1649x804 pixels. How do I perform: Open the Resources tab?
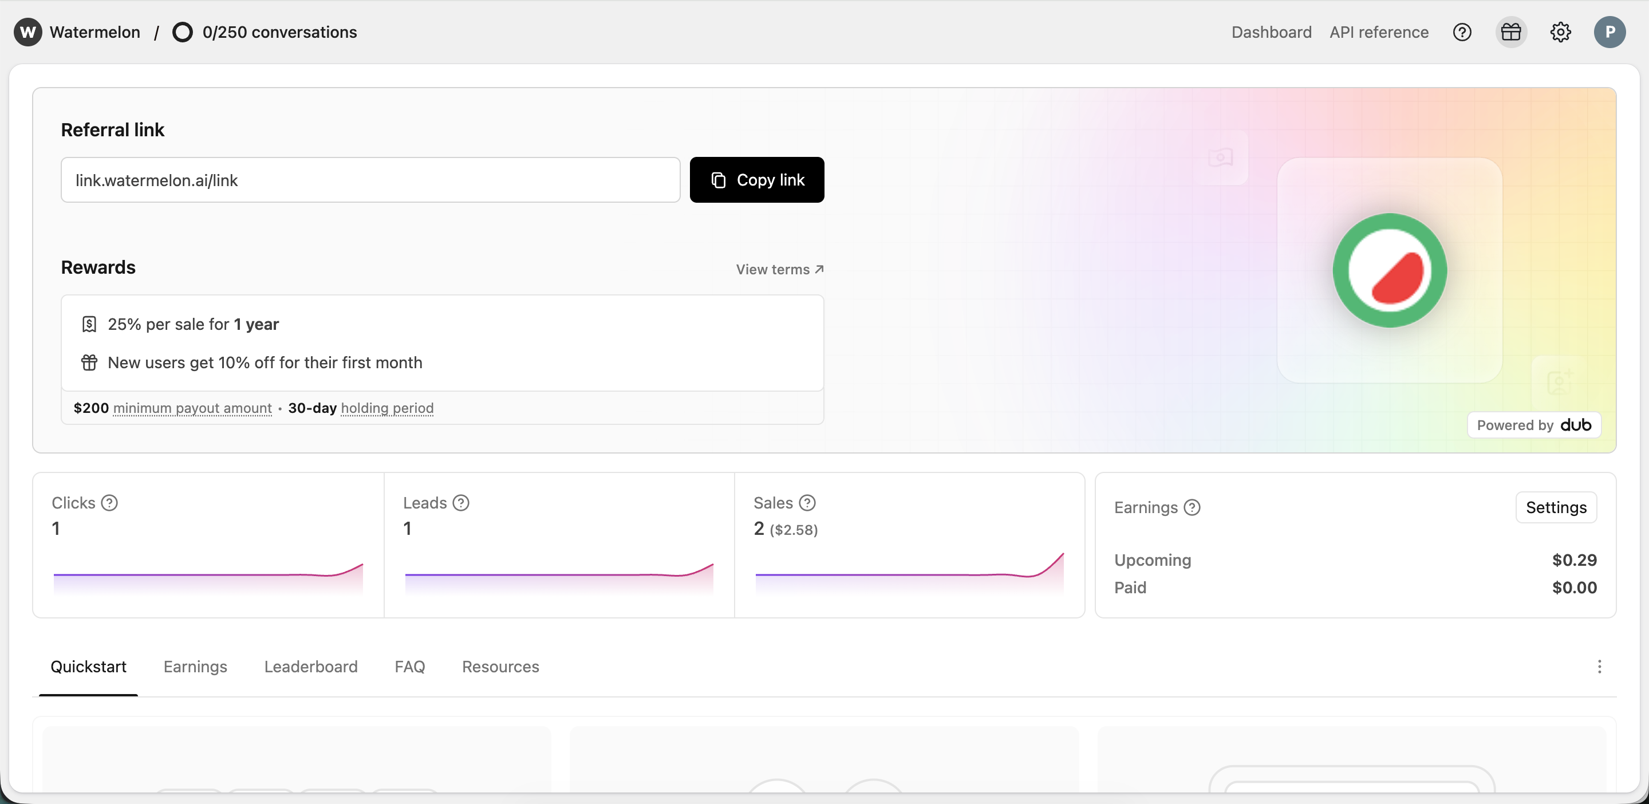[x=500, y=667]
